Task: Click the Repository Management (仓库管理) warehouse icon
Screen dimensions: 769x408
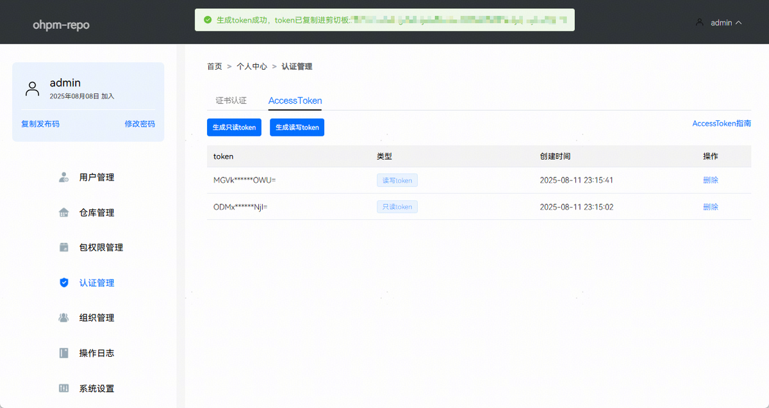Action: point(63,213)
